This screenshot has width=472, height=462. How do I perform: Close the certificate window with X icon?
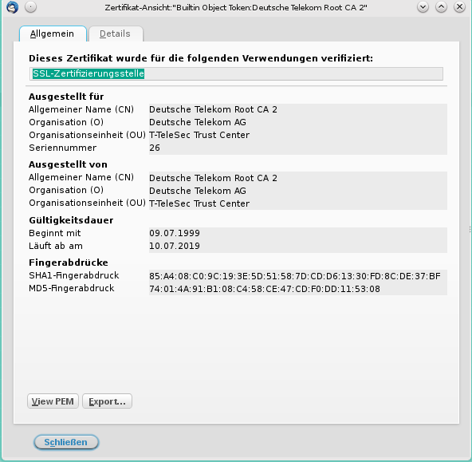tap(460, 7)
